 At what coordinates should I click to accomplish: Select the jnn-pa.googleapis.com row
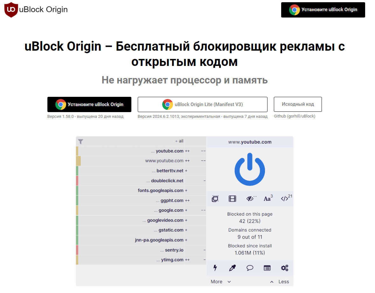point(141,240)
